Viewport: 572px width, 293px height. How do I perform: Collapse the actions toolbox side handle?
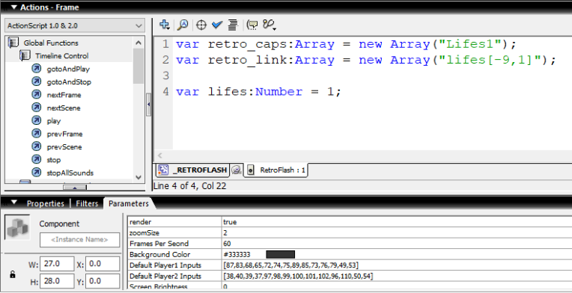pyautogui.click(x=148, y=105)
